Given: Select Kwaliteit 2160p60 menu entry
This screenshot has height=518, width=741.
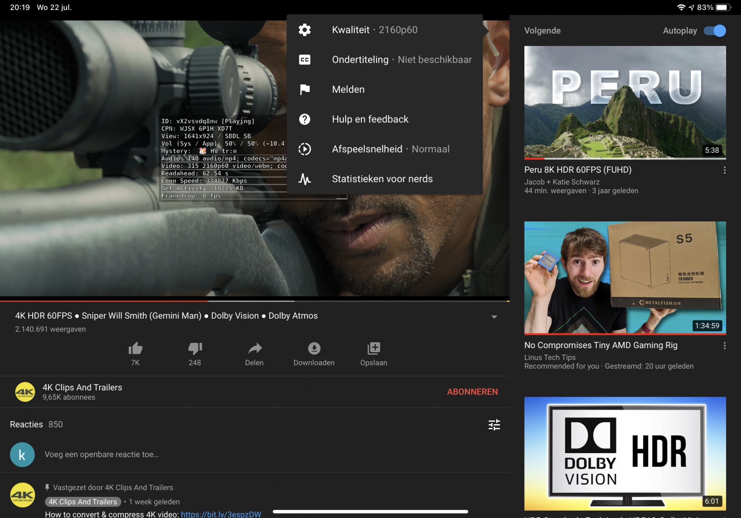Looking at the screenshot, I should coord(385,30).
